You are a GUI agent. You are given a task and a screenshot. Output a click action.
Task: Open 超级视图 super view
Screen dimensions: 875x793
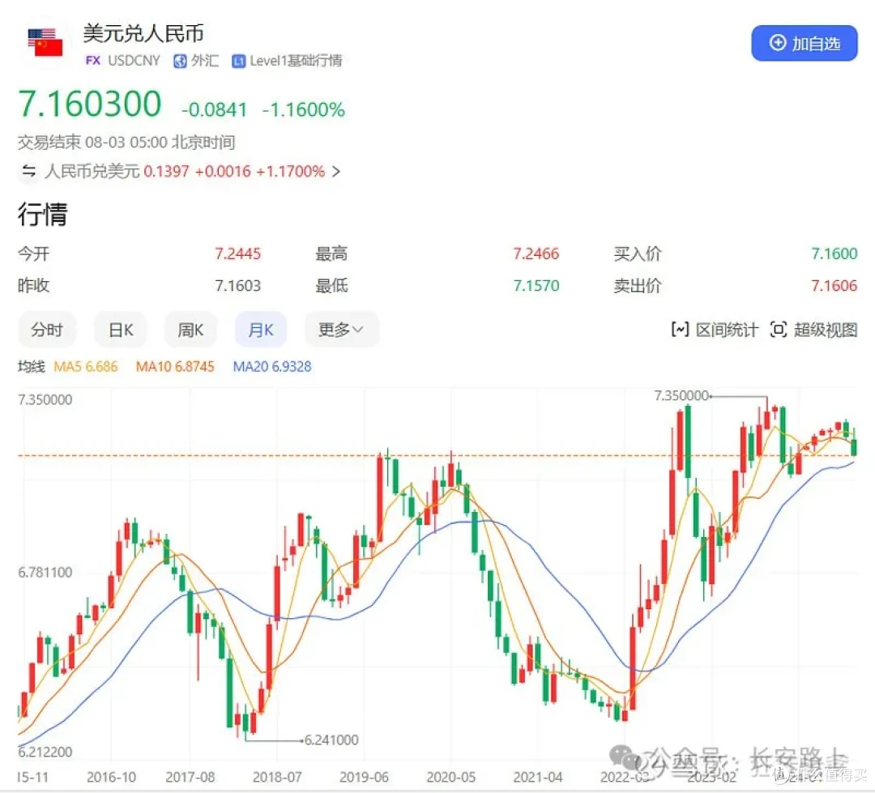(813, 330)
